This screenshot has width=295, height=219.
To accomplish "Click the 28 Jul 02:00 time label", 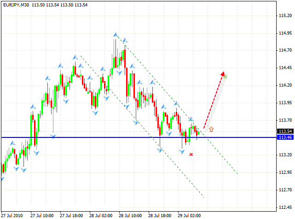I will (101, 215).
